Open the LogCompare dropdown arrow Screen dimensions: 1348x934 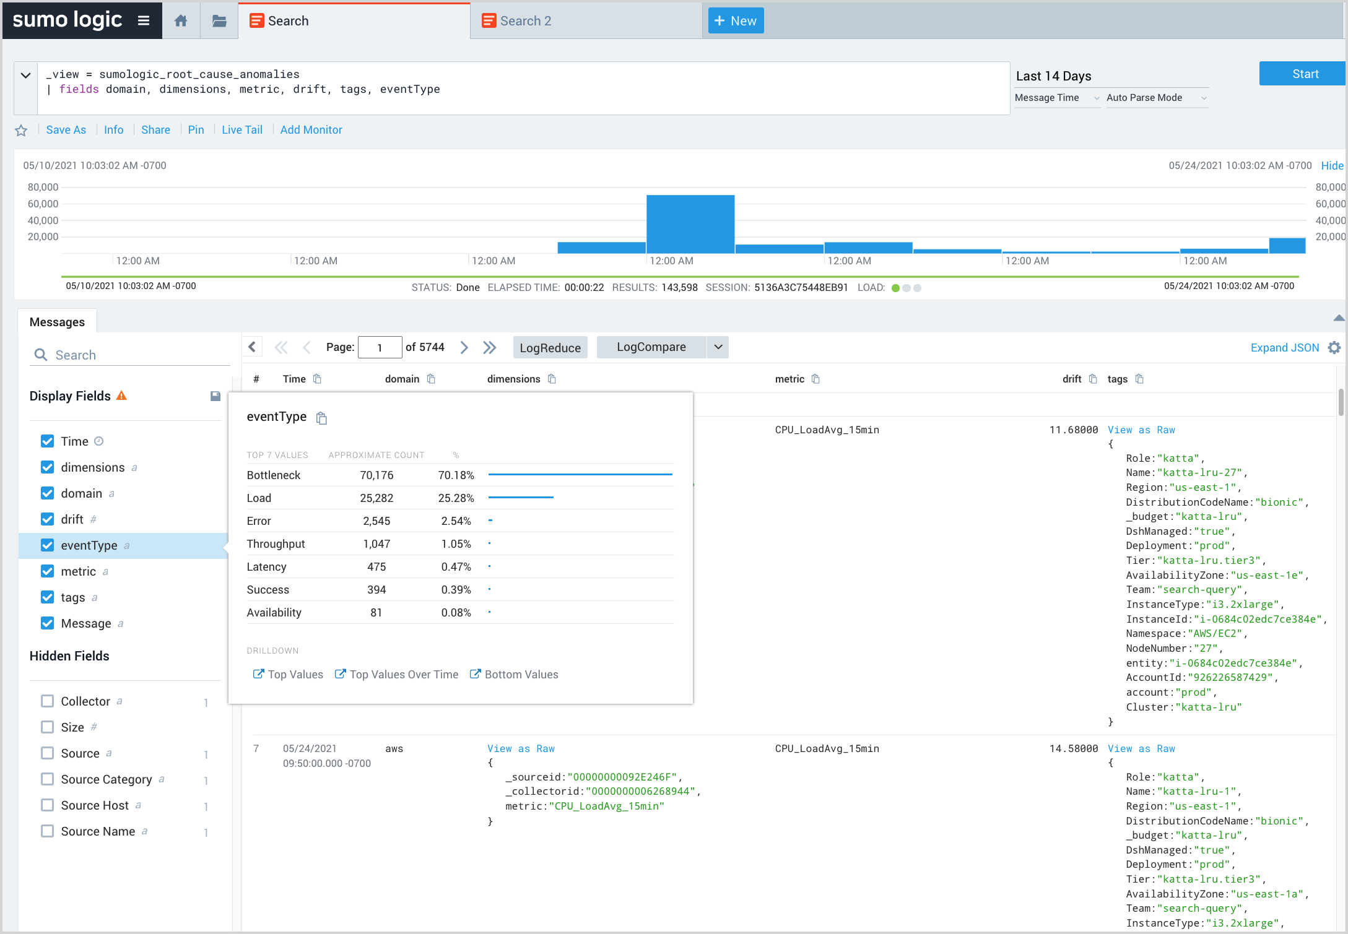click(718, 347)
